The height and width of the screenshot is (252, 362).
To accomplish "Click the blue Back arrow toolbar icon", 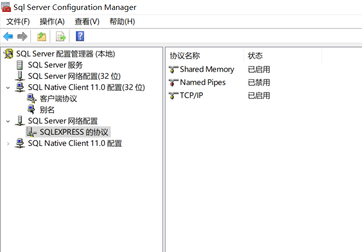I will pyautogui.click(x=8, y=36).
